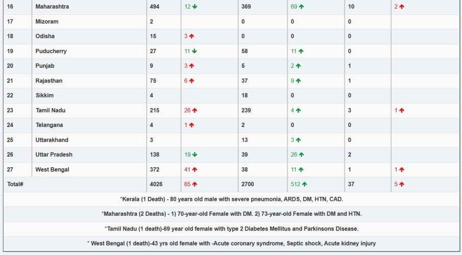
Task: Click the green up arrow in the Uttarakhand row
Action: (298, 140)
